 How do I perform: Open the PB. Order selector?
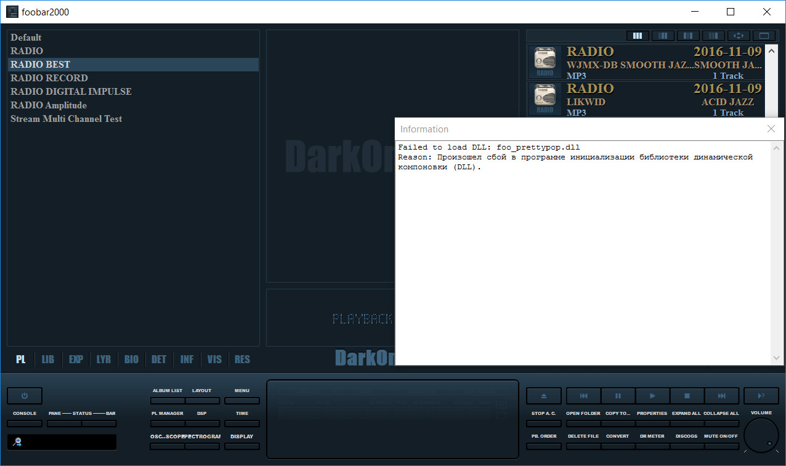click(543, 446)
